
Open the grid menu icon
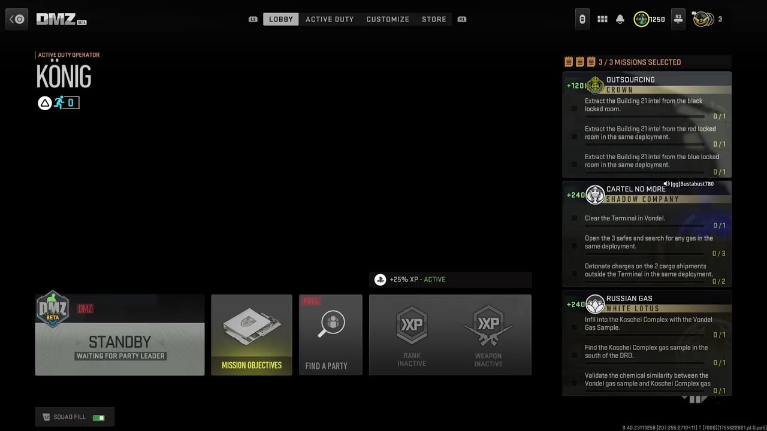(x=602, y=19)
